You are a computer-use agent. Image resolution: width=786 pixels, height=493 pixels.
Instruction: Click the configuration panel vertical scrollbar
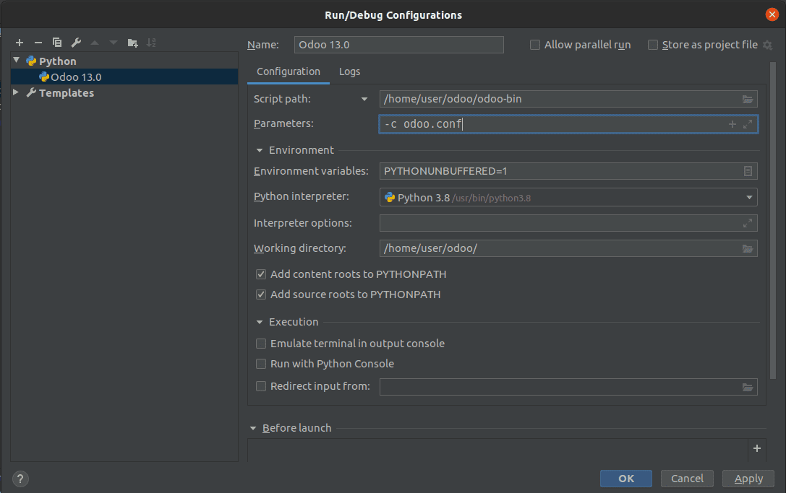click(x=773, y=220)
